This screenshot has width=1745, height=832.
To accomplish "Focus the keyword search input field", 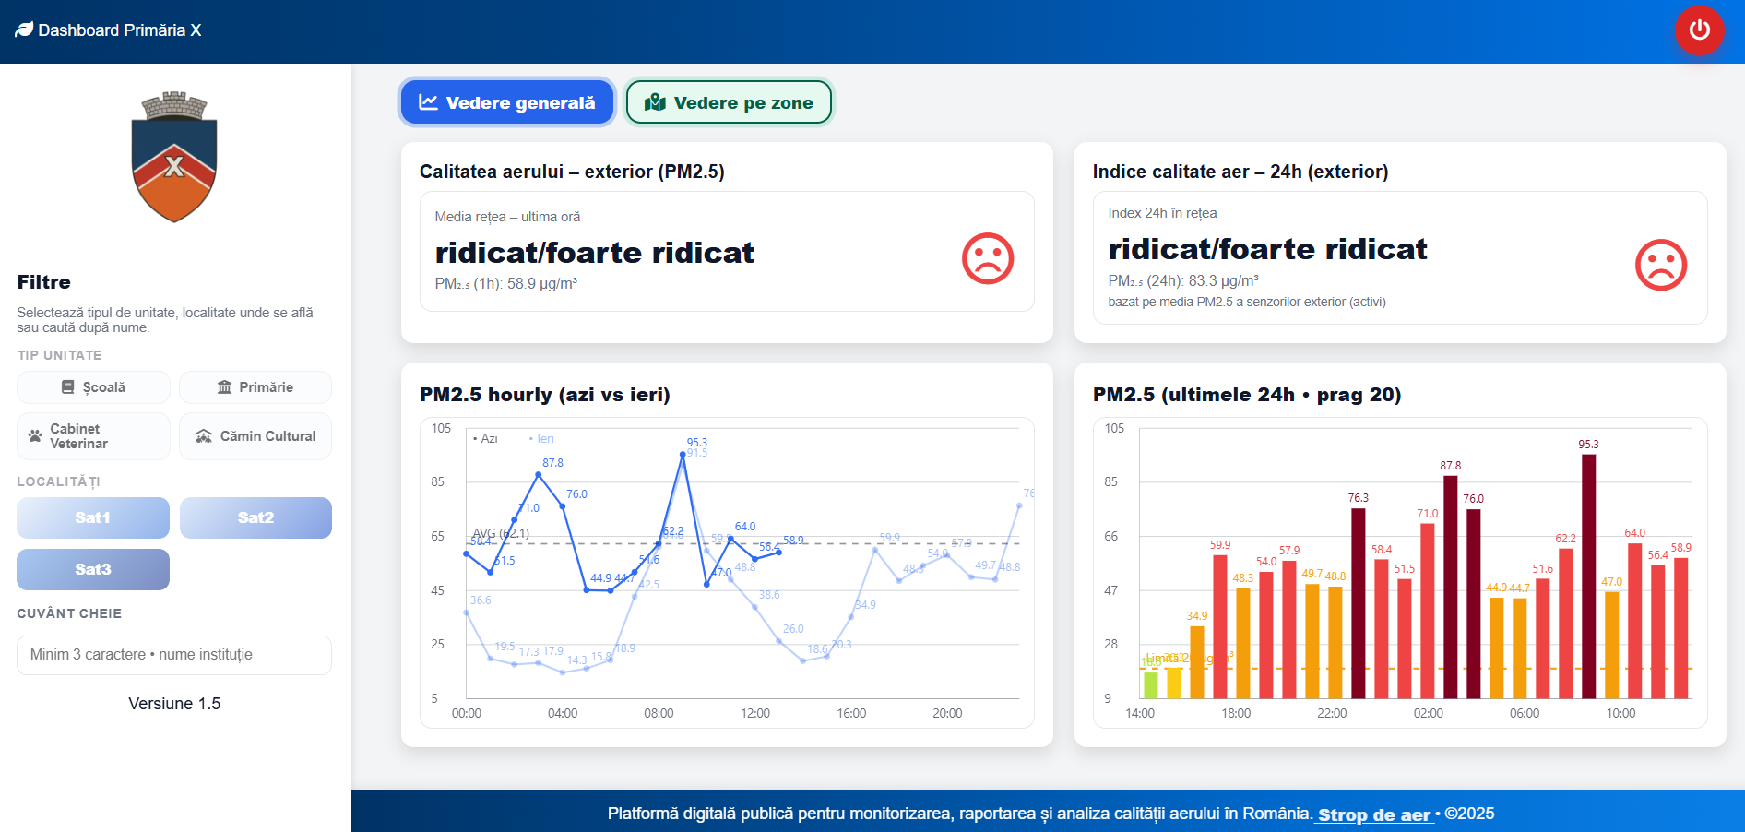I will click(x=174, y=655).
